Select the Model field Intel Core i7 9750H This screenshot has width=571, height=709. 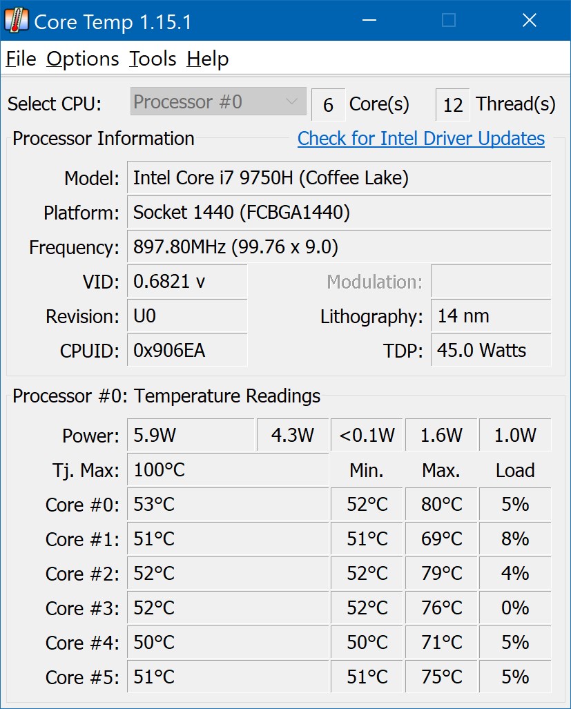[x=339, y=177]
